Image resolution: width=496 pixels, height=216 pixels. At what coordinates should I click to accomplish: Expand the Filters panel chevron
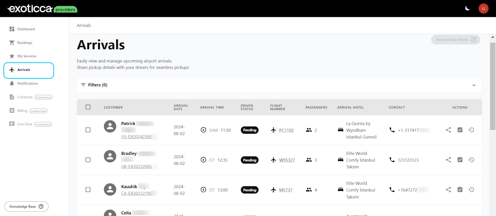click(x=474, y=85)
